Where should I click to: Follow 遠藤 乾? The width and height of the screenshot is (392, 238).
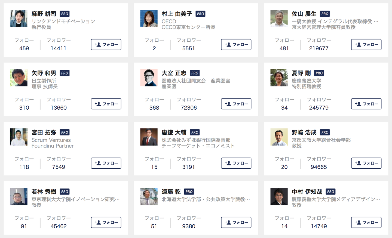(x=236, y=222)
